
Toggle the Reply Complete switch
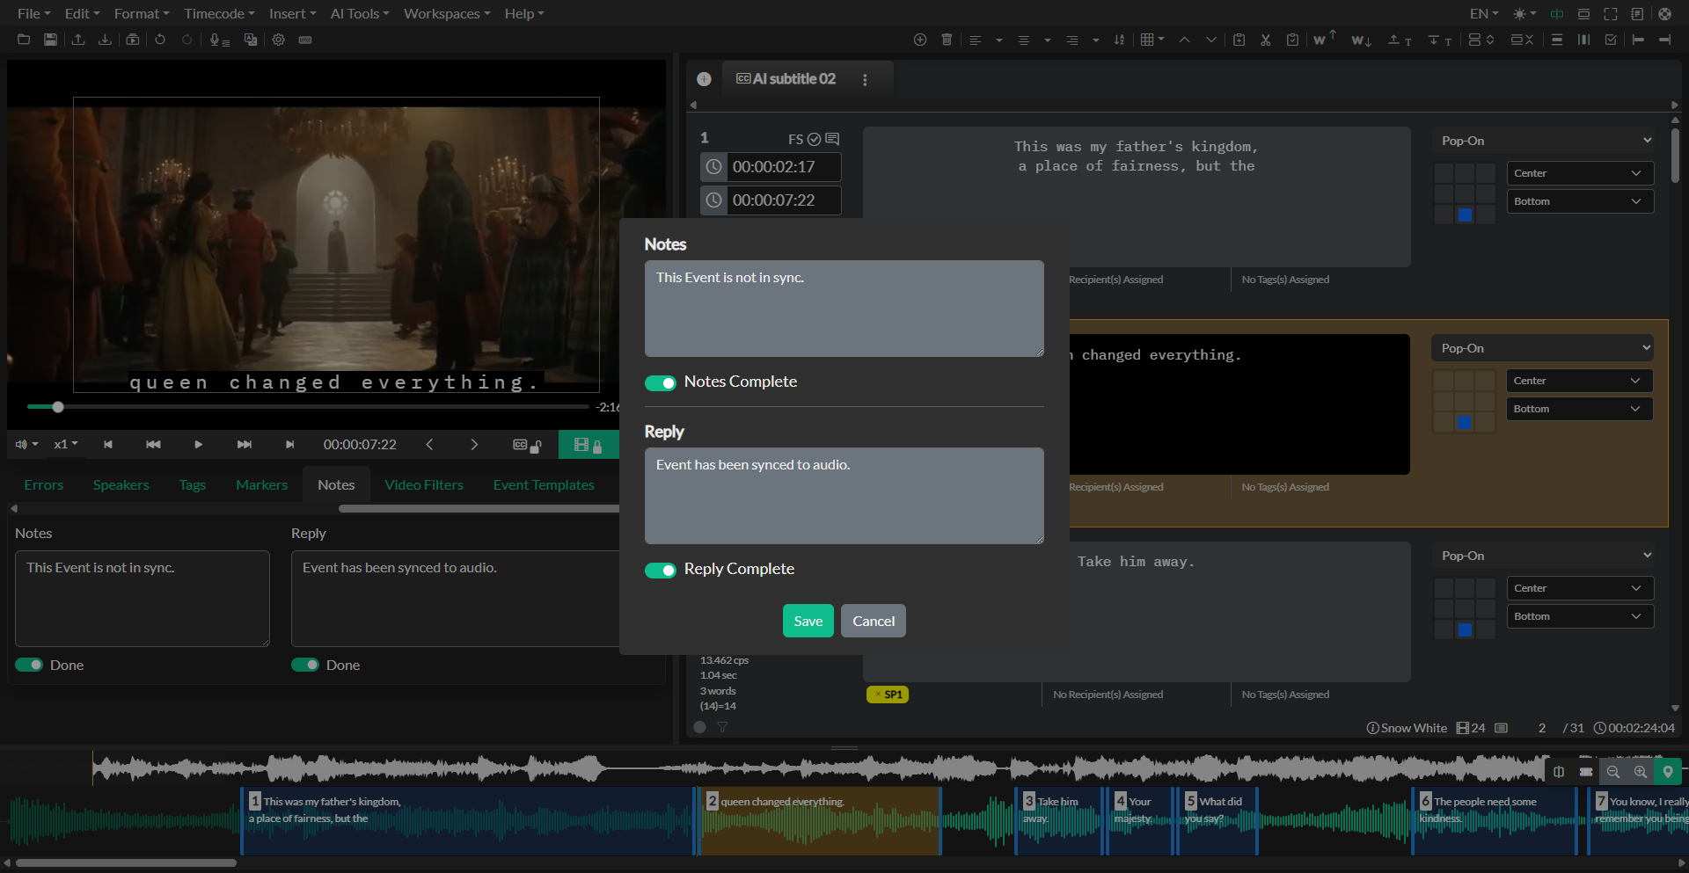660,570
